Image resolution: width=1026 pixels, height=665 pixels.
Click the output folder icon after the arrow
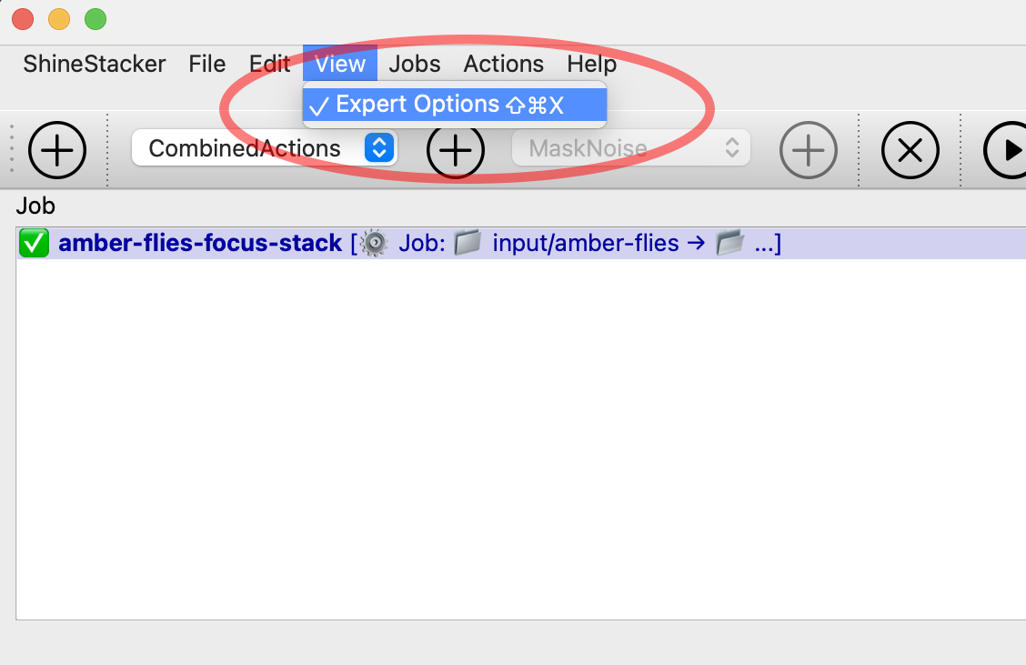(x=729, y=244)
